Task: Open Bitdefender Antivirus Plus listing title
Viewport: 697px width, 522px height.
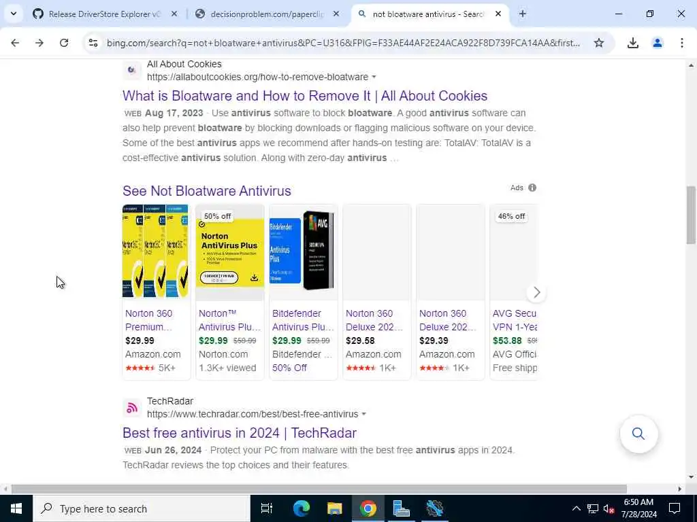Action: [303, 320]
